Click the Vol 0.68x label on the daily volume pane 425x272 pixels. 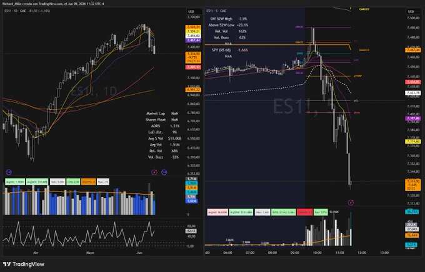pos(57,182)
